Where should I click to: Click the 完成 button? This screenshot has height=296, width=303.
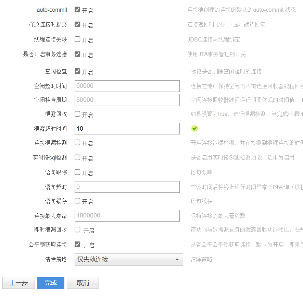coord(51,283)
